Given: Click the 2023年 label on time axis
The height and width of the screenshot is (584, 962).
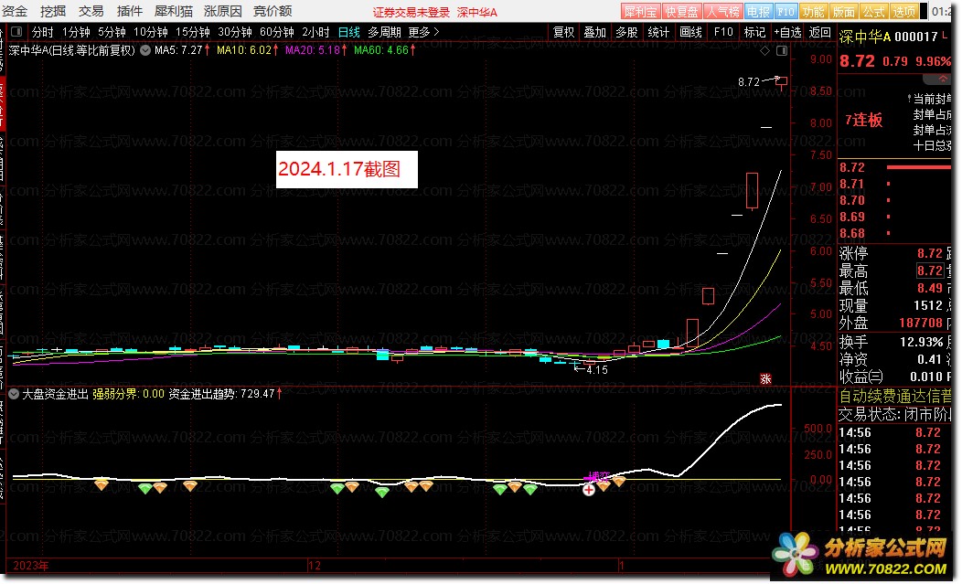Looking at the screenshot, I should coord(31,566).
